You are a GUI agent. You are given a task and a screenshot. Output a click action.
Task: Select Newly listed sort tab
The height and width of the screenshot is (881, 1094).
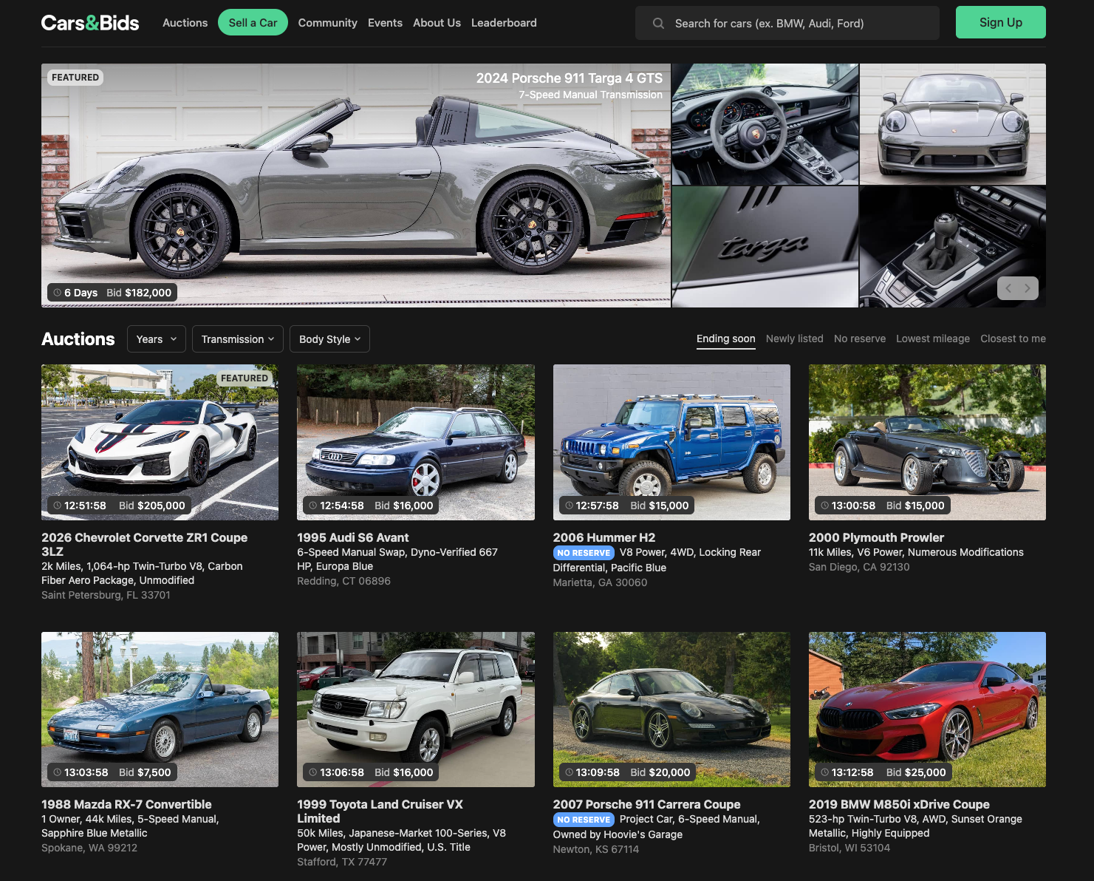point(795,339)
